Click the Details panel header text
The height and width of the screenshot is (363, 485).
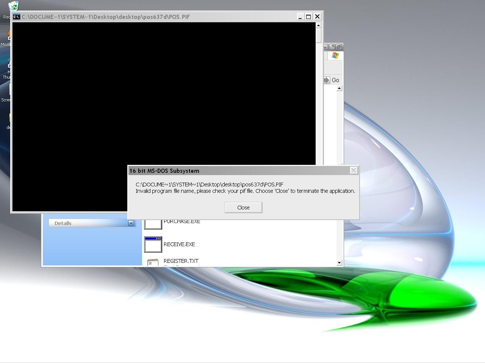pos(63,223)
